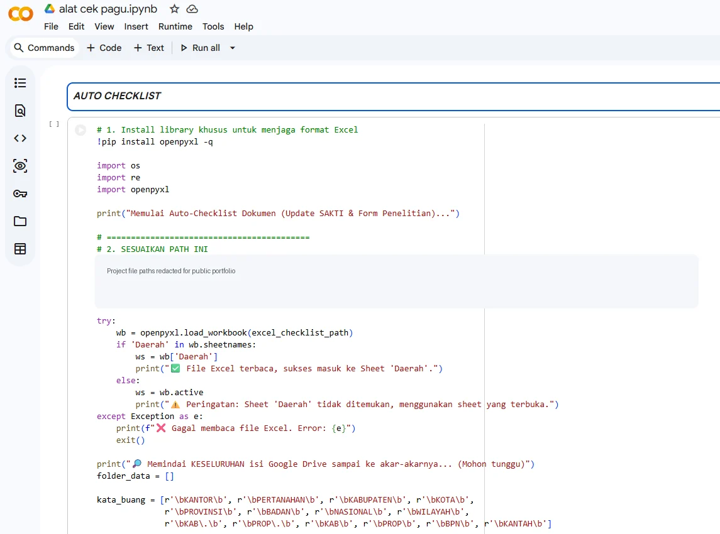Click the 'ws = wb.active' line

[169, 392]
